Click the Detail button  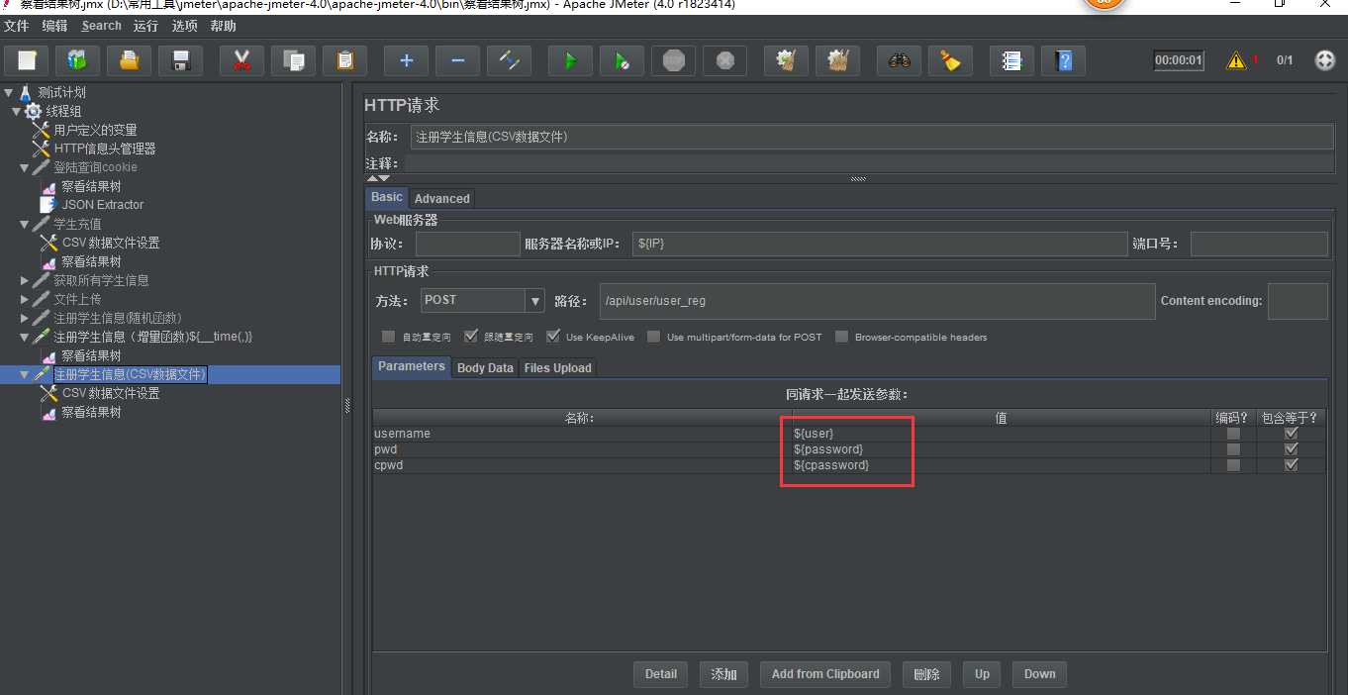click(661, 674)
